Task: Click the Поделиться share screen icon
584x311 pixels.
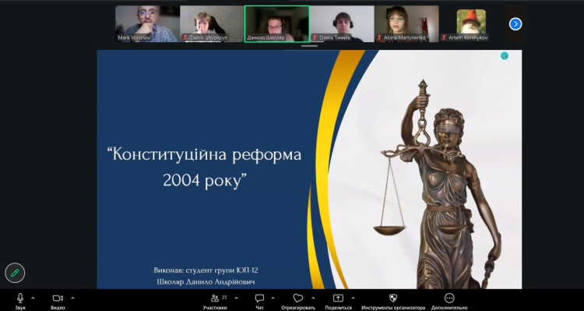Action: tap(338, 298)
